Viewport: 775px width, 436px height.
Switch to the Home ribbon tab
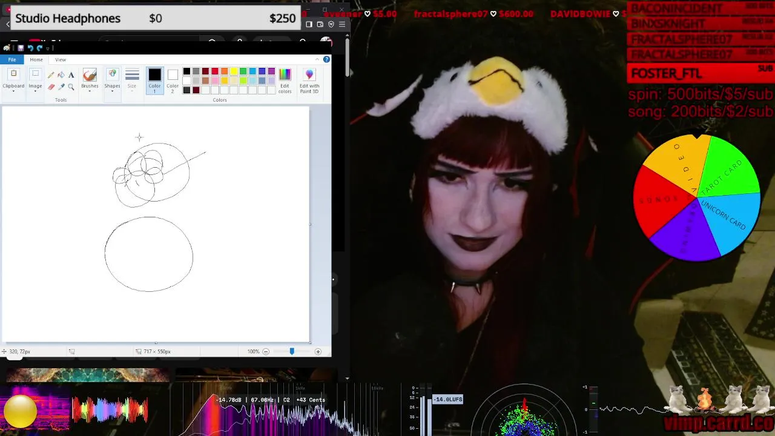point(36,59)
